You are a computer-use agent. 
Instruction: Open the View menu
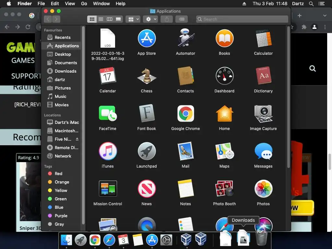coord(70,4)
